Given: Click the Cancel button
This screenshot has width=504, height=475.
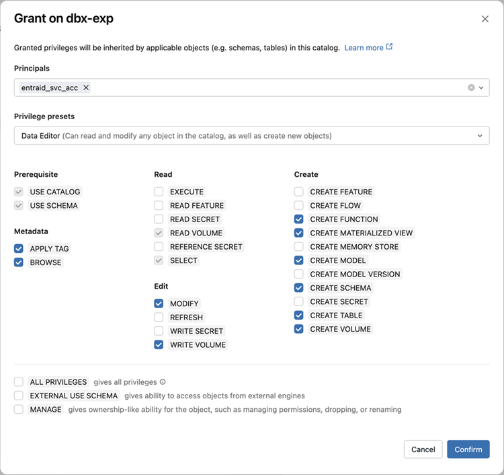Looking at the screenshot, I should (423, 449).
